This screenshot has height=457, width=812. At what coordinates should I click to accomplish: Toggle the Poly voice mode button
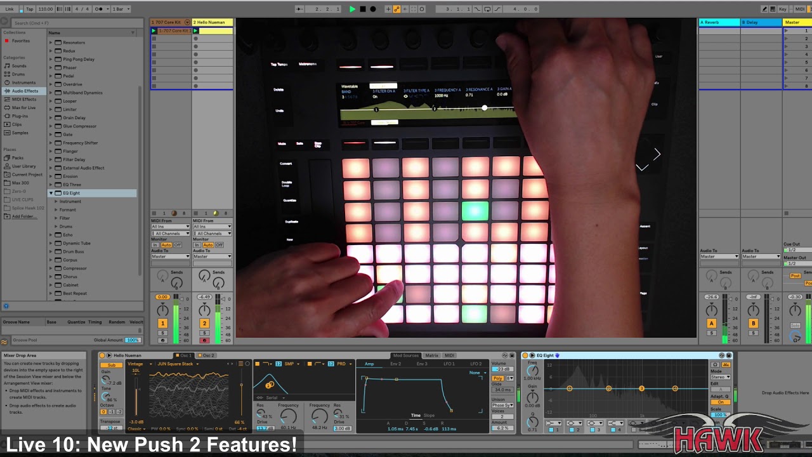(x=499, y=378)
